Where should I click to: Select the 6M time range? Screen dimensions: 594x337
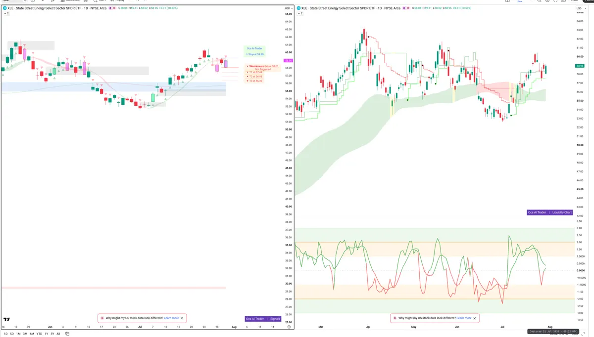[x=32, y=334]
